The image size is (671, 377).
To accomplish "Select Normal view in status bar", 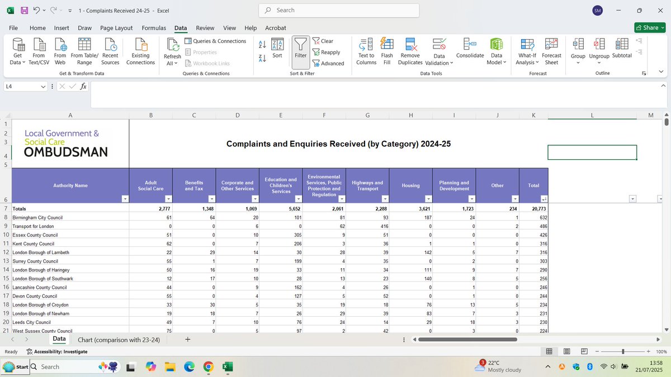I will click(549, 351).
